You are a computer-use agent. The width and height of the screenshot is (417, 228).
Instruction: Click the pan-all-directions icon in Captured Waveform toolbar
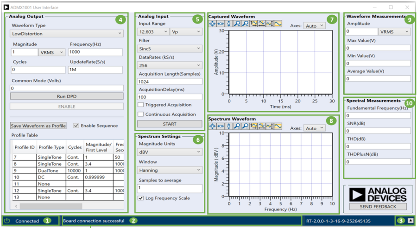point(213,24)
